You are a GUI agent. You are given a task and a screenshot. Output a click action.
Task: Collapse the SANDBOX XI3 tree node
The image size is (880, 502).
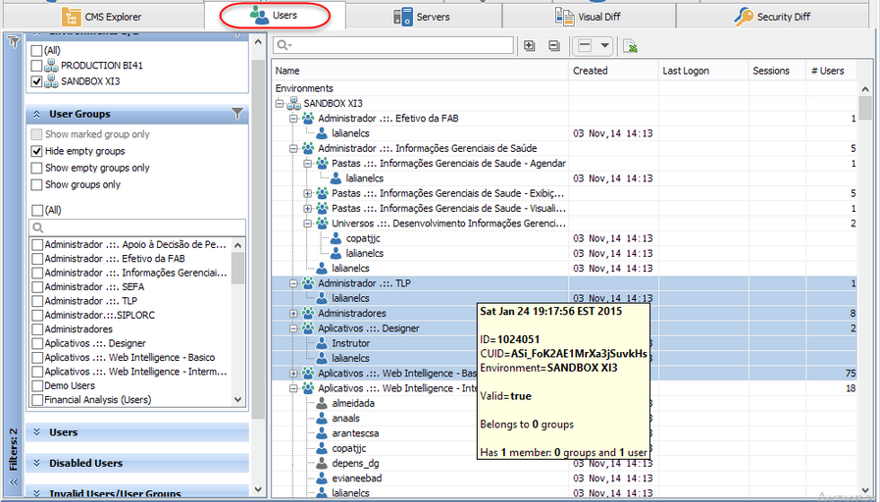[280, 104]
